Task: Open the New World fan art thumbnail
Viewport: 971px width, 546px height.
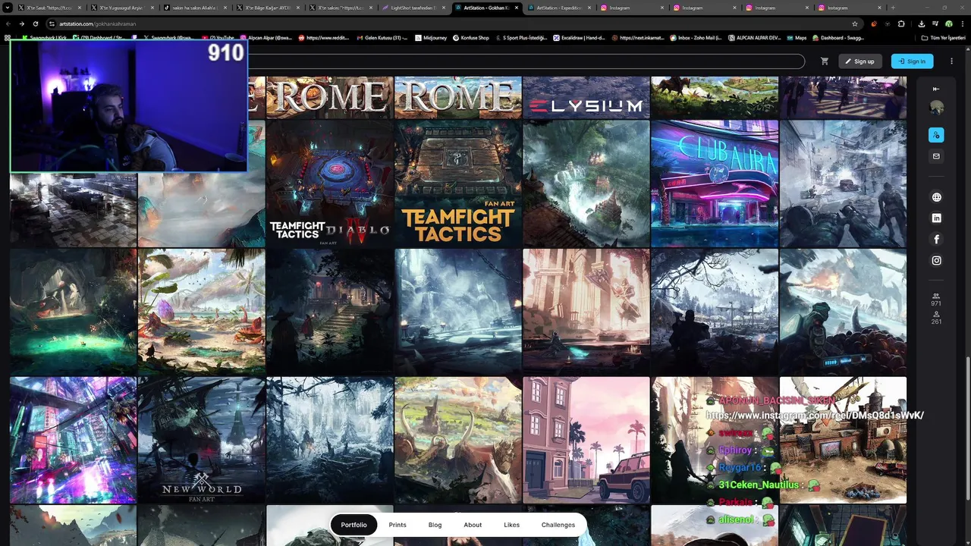Action: point(202,440)
